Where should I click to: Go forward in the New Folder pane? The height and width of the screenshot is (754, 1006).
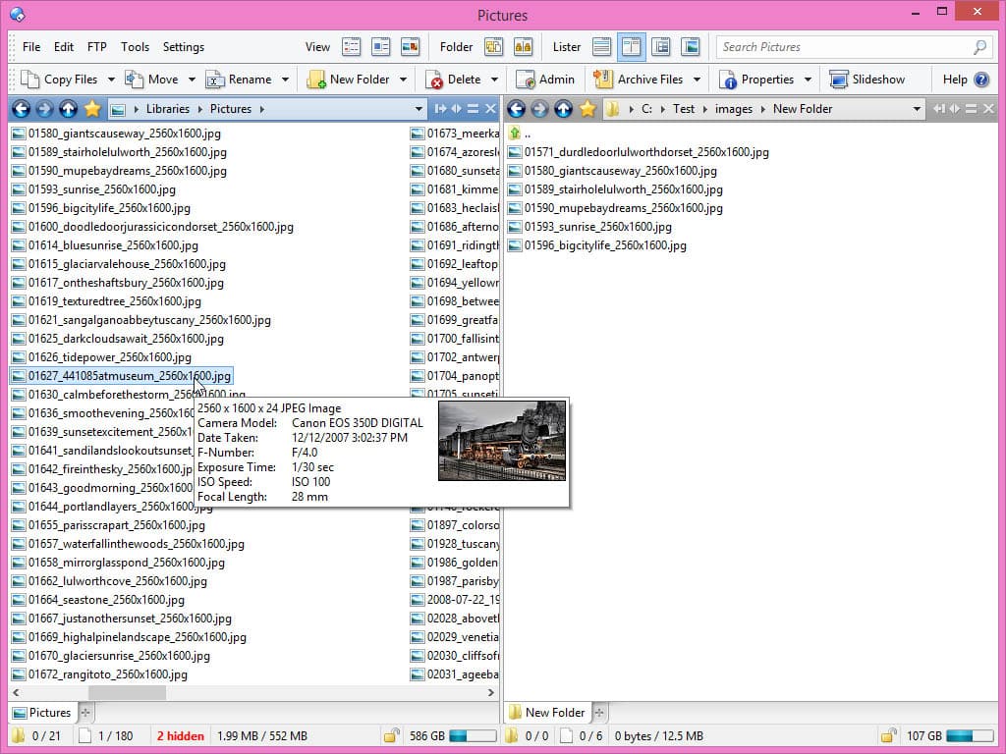[539, 109]
